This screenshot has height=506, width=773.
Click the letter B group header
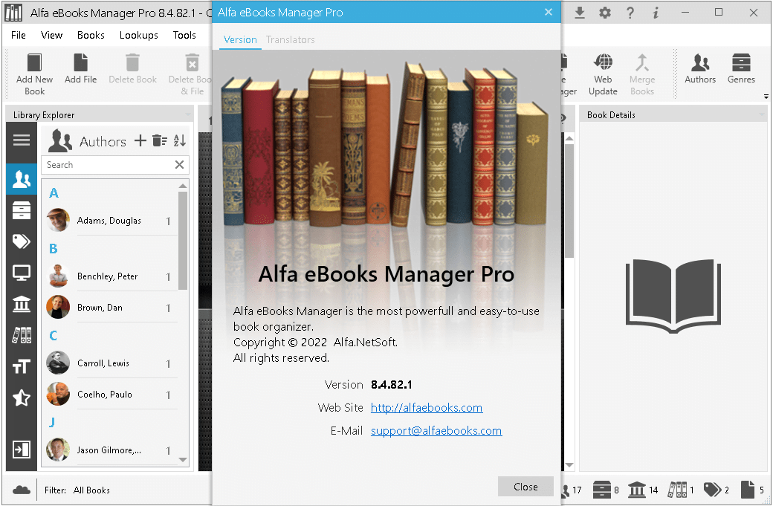click(54, 248)
